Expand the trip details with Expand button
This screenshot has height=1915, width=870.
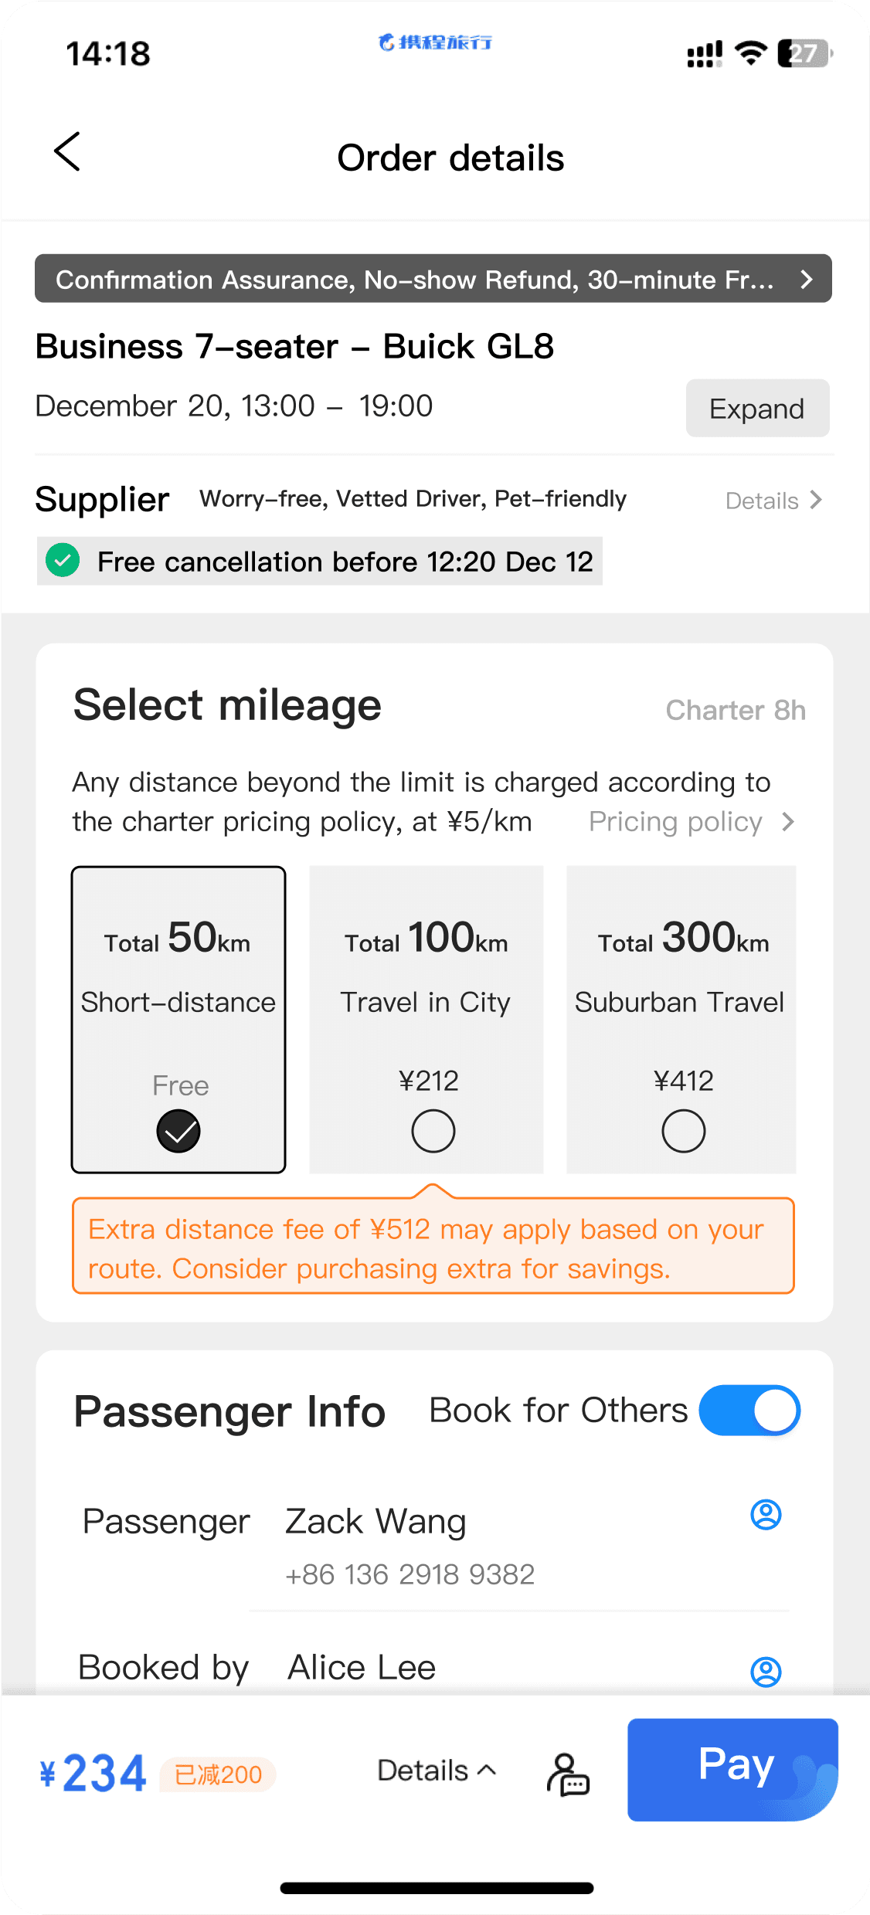coord(757,409)
